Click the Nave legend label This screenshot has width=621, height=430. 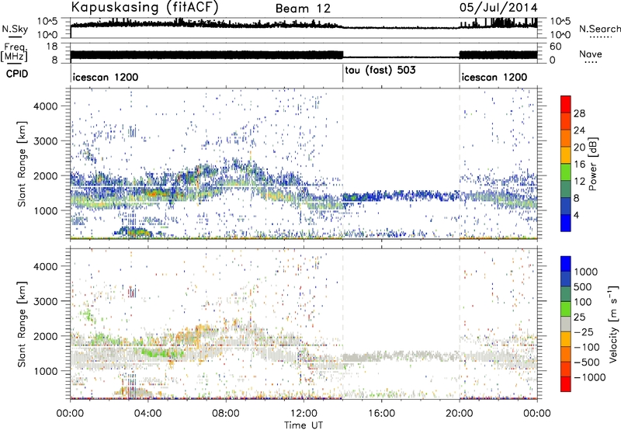tap(591, 54)
